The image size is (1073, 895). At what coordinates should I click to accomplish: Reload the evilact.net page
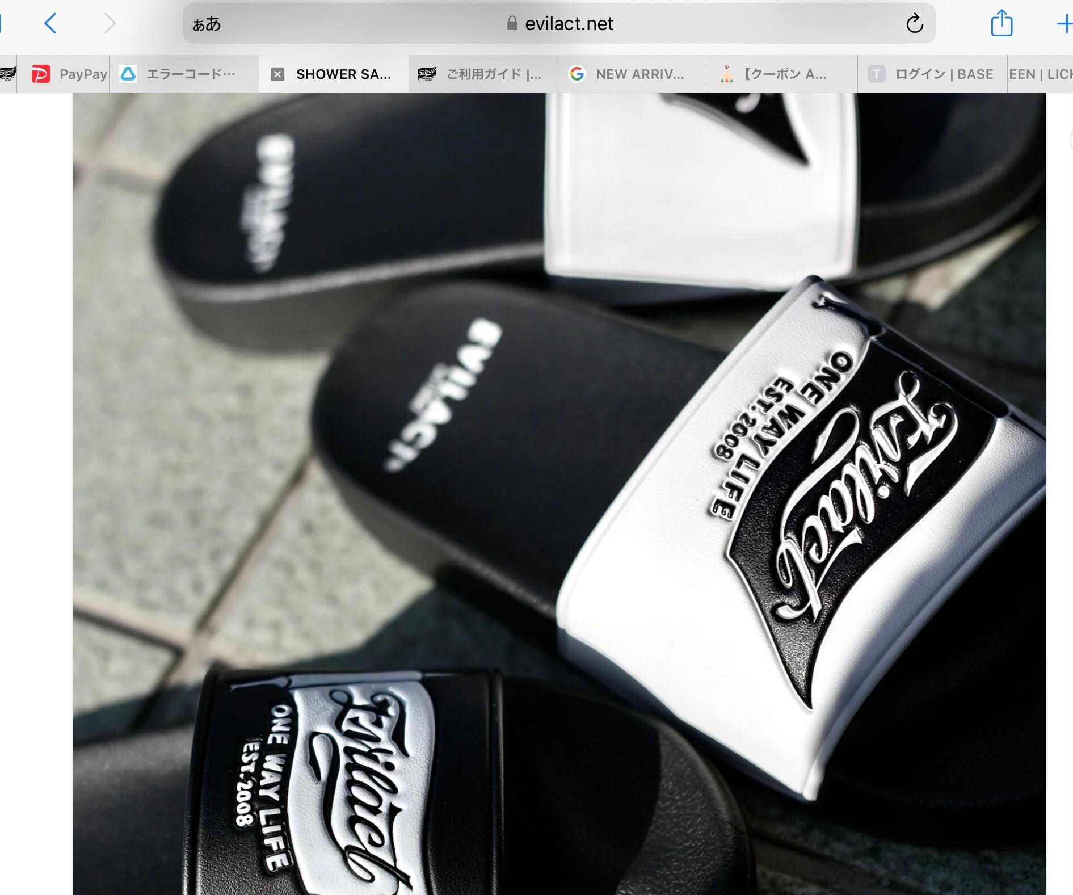[x=915, y=24]
